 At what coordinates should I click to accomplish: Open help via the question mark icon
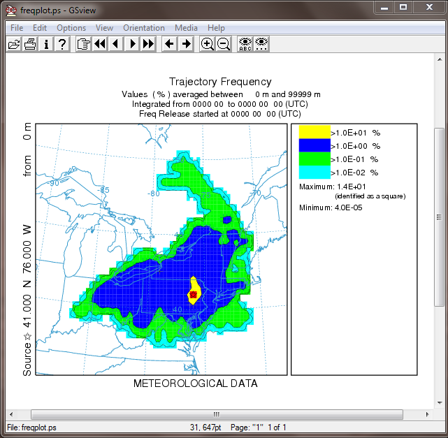click(x=62, y=44)
